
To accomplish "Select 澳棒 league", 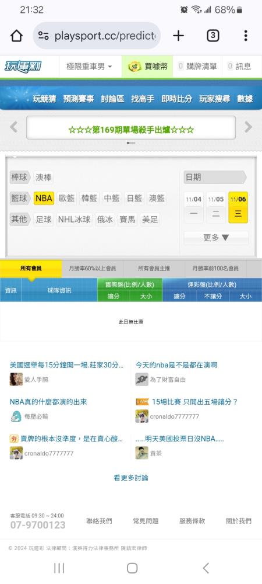I will pyautogui.click(x=44, y=178).
